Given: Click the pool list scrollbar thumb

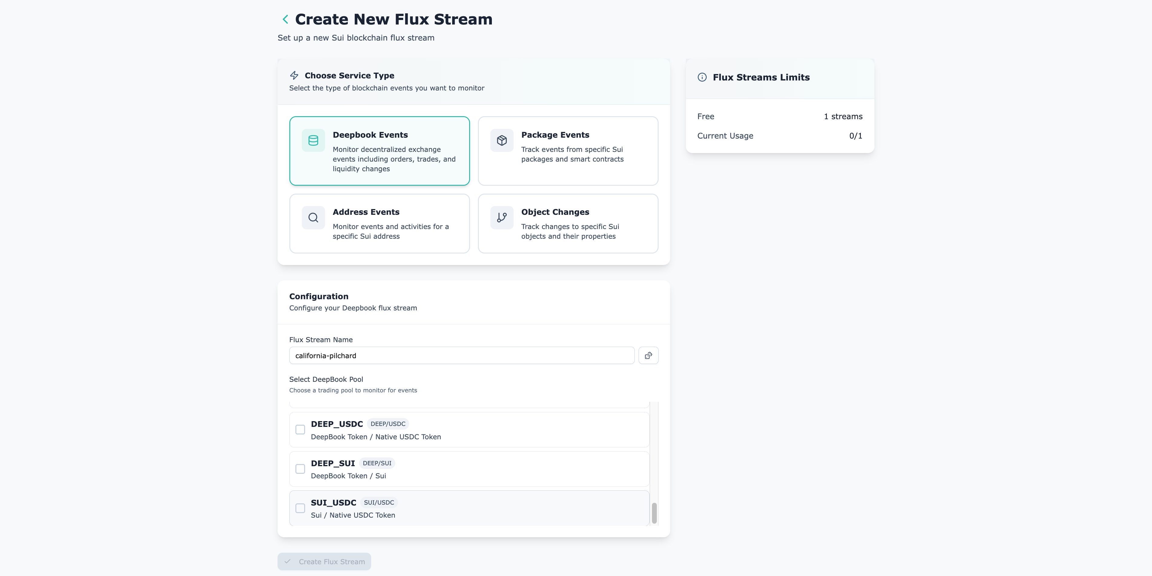Looking at the screenshot, I should tap(654, 513).
